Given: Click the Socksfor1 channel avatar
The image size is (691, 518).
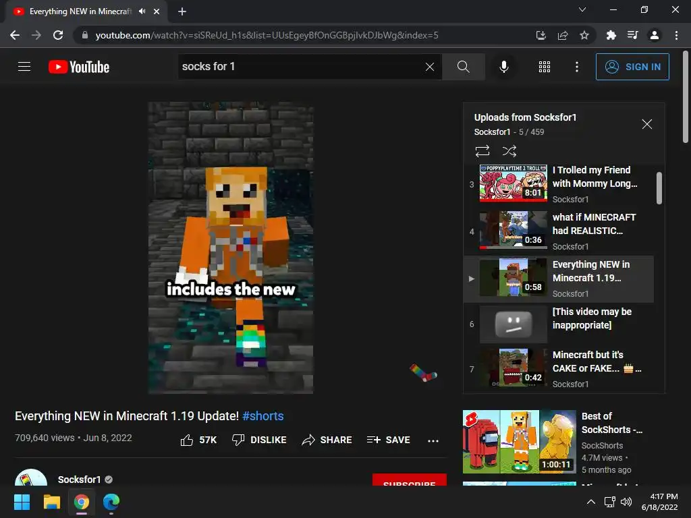Looking at the screenshot, I should 31,478.
